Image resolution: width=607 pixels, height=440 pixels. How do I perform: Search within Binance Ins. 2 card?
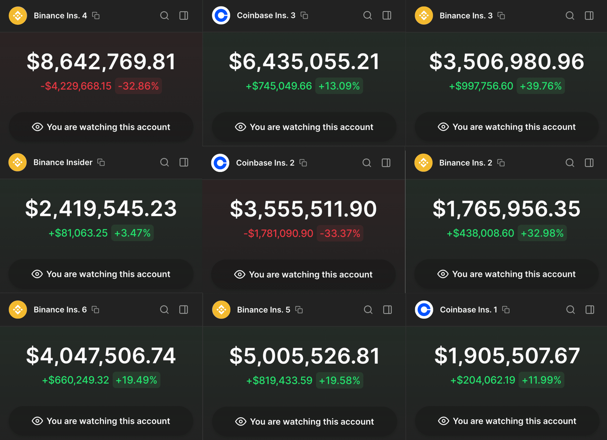(570, 163)
